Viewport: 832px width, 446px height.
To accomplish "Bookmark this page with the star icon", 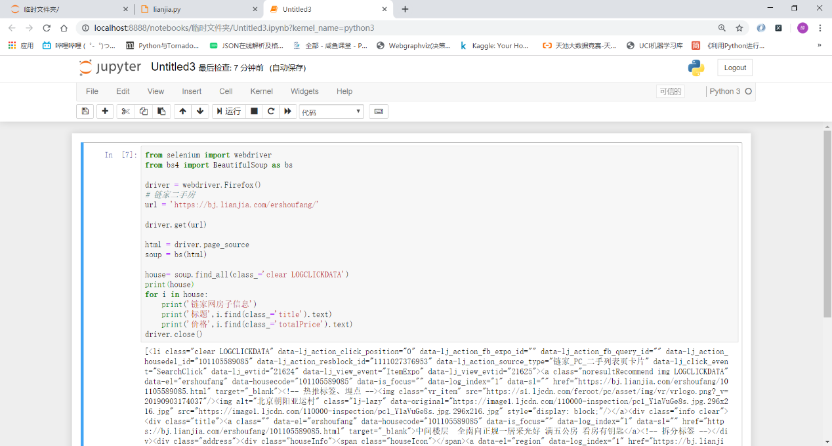I will coord(739,28).
